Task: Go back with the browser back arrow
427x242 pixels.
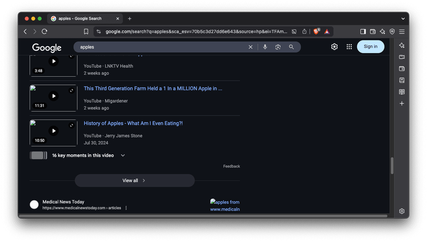Action: [x=25, y=31]
